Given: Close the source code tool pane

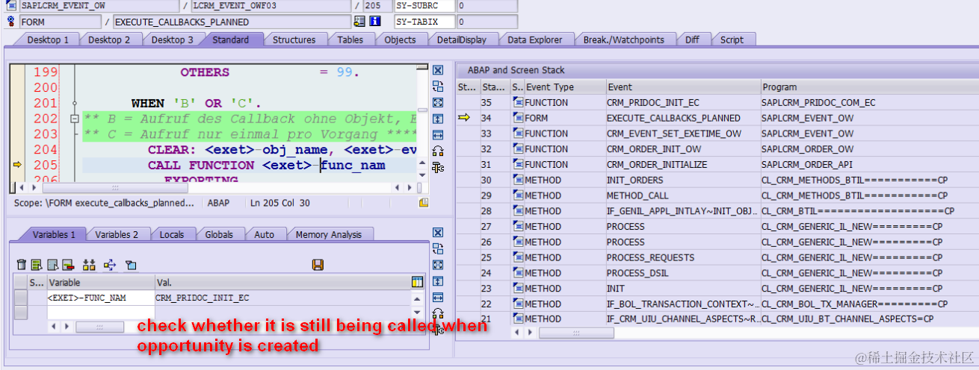Looking at the screenshot, I should (x=438, y=70).
